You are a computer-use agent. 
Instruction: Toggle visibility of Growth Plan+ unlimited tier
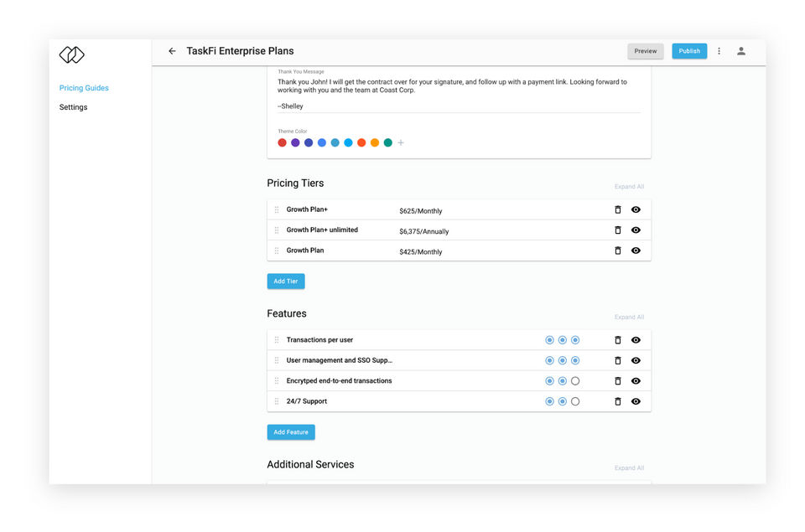click(636, 230)
